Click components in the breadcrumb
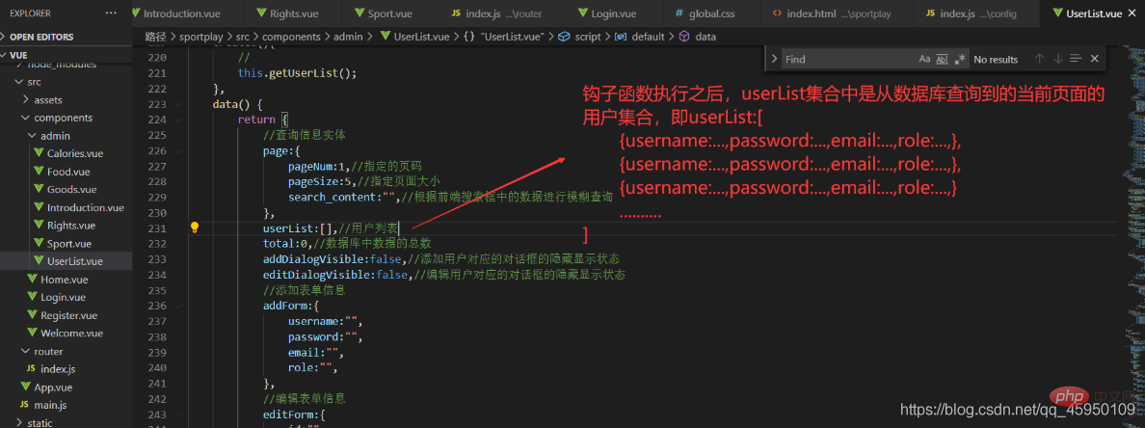The image size is (1145, 428). 291,37
